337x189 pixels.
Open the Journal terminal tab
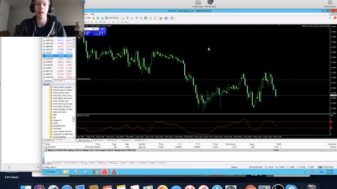coord(162,163)
